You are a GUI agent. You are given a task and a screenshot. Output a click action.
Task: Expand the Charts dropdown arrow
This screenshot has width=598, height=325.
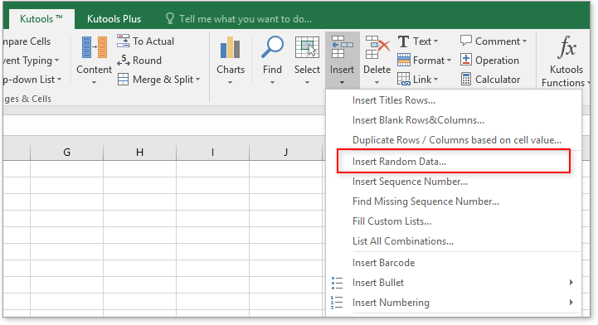tap(230, 82)
